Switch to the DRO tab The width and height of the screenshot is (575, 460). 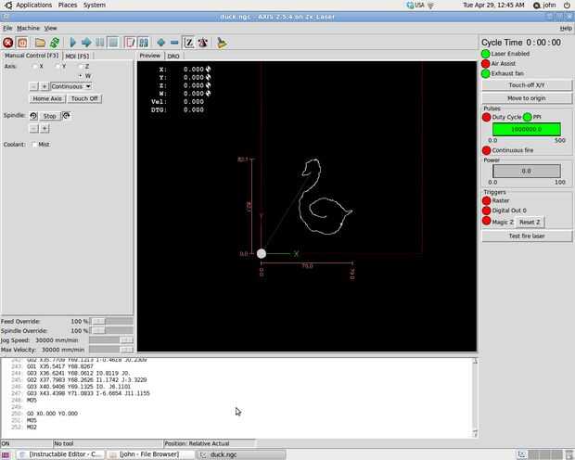(x=173, y=57)
